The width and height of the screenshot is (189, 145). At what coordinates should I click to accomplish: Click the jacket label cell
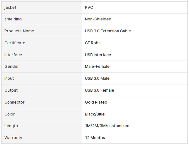pyautogui.click(x=42, y=7)
